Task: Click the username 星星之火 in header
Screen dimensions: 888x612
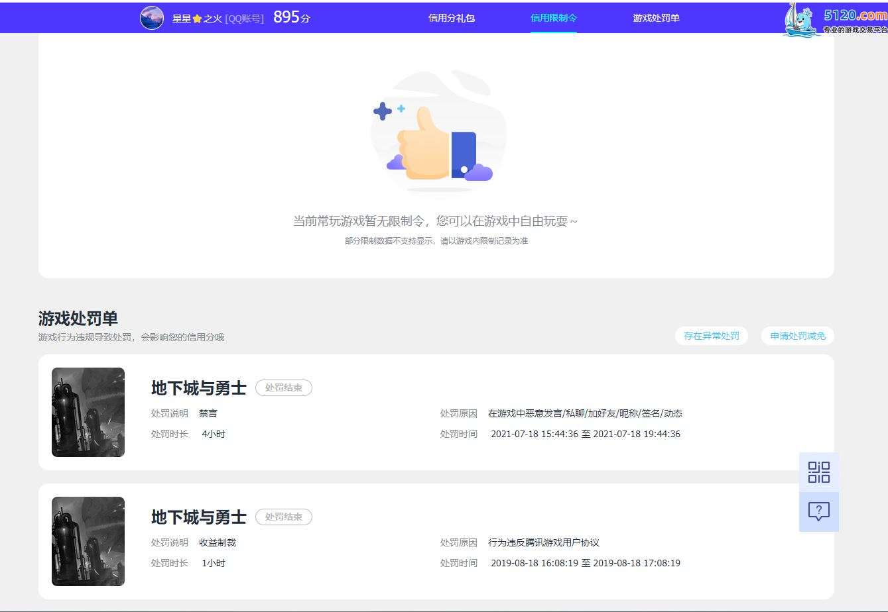Action: (x=197, y=19)
